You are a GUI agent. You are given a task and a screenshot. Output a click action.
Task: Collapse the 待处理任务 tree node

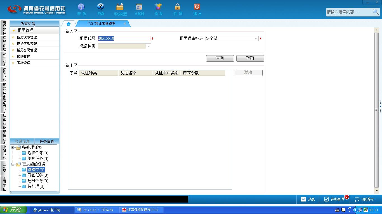(13, 147)
